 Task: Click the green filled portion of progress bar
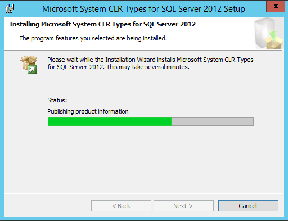click(110, 121)
